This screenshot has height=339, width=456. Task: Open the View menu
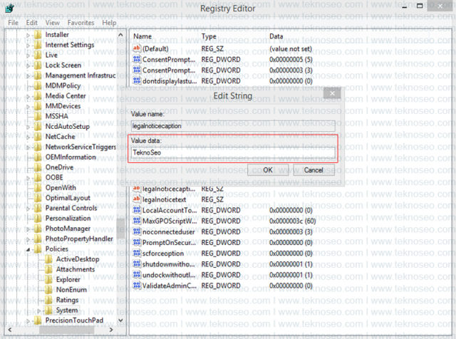[52, 23]
